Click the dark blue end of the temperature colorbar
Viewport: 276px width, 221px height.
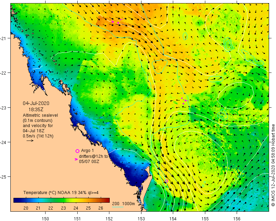click(15, 200)
